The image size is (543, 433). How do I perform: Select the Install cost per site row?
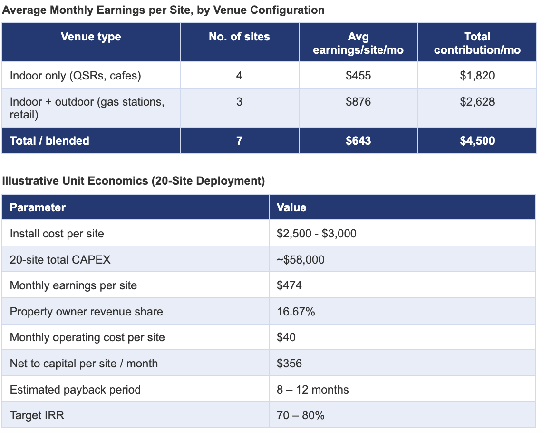coord(269,233)
